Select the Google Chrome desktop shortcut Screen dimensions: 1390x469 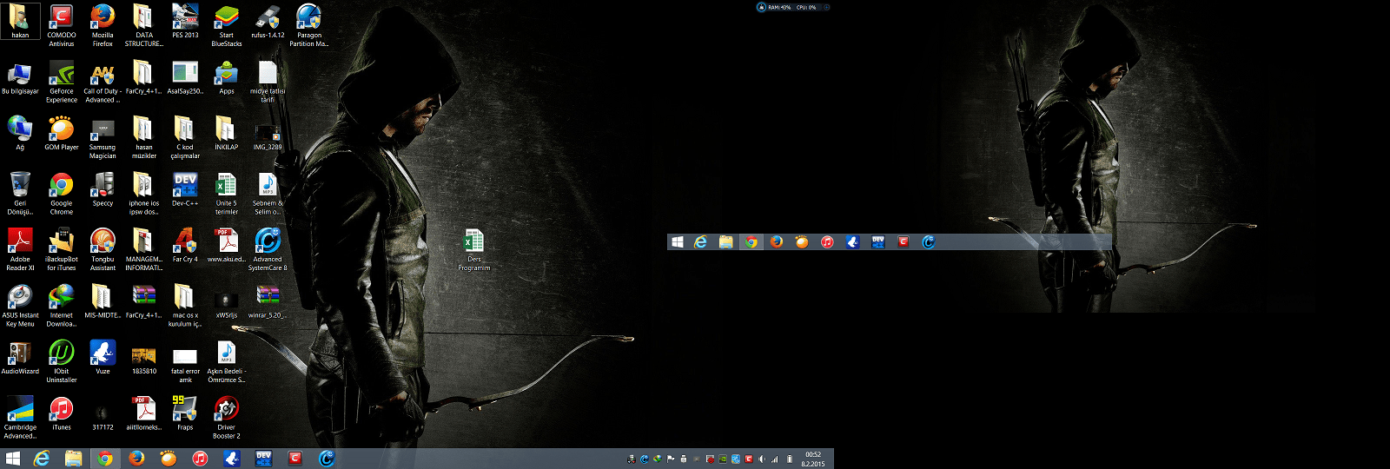tap(62, 194)
